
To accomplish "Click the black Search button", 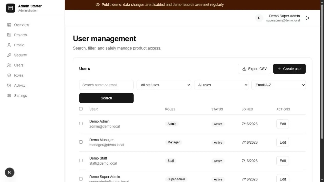I will (x=106, y=98).
